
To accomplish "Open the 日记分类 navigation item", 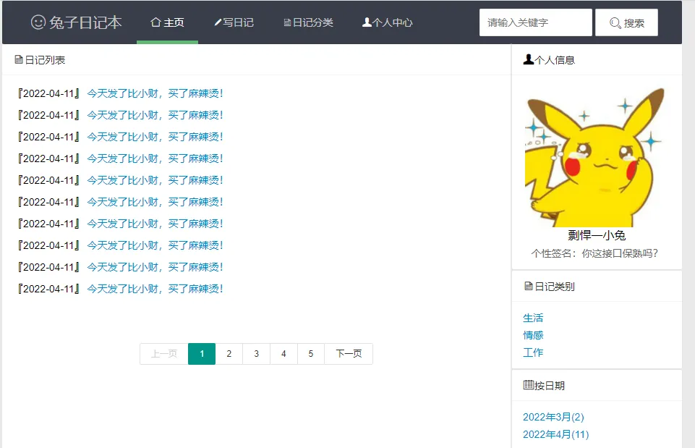I will 309,22.
